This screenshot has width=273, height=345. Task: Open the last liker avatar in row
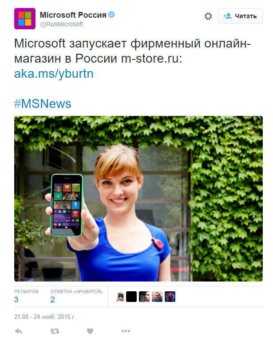170,297
